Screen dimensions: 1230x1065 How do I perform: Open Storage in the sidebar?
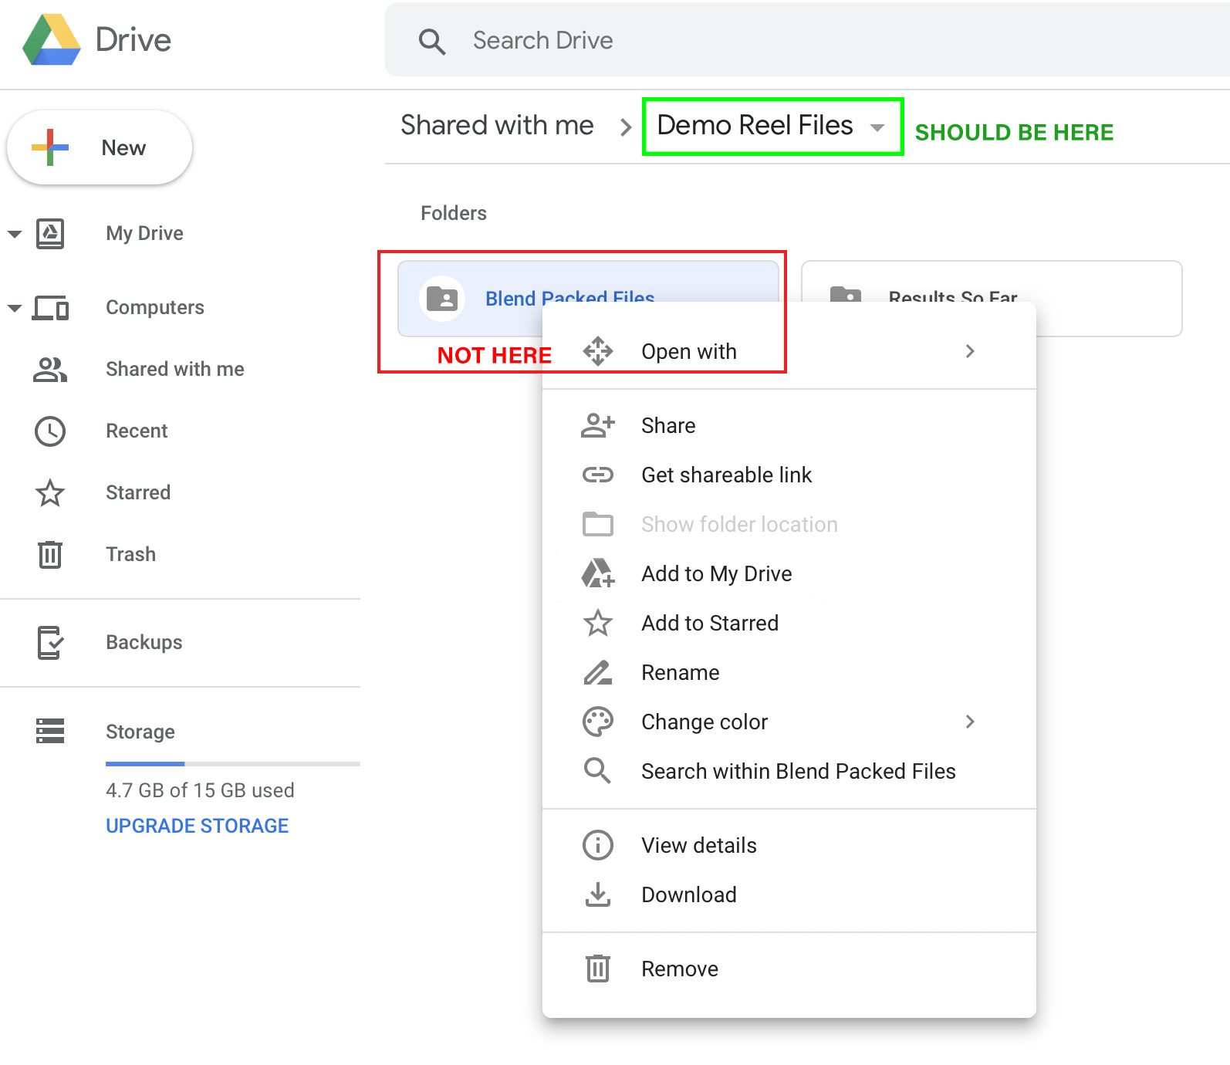point(140,732)
